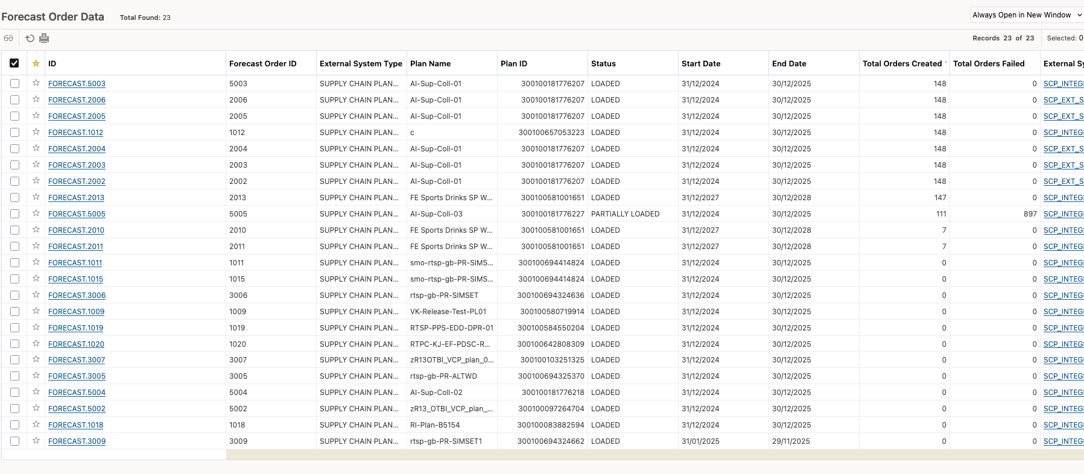Viewport: 1084px width, 474px height.
Task: Open the FORECAST.5003 link
Action: coord(77,84)
